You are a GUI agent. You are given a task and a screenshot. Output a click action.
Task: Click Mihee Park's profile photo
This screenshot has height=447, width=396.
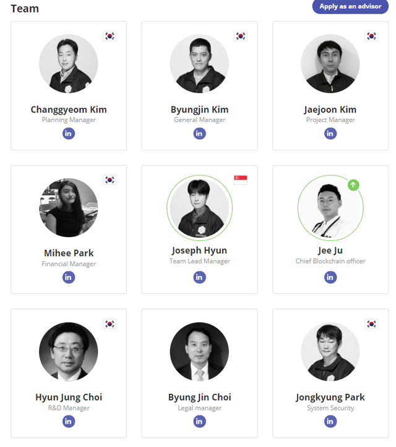[69, 208]
